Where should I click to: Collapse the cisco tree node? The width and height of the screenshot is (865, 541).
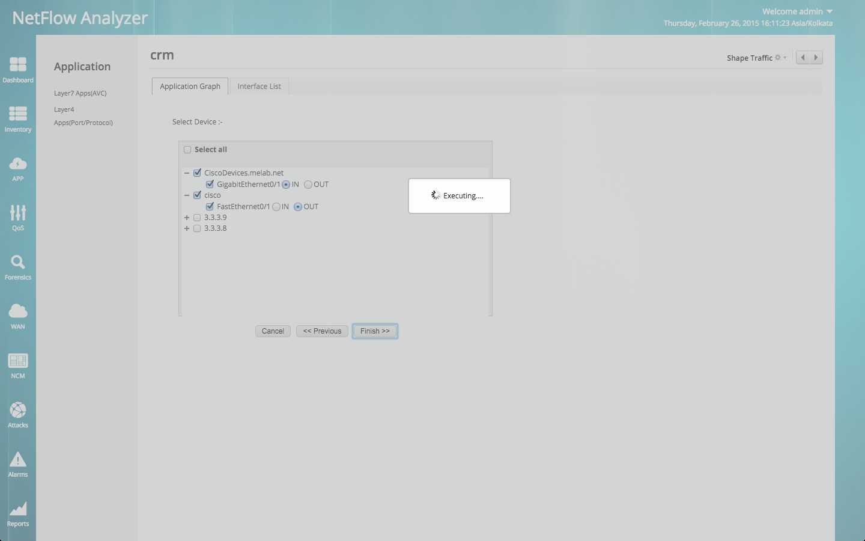pos(187,195)
